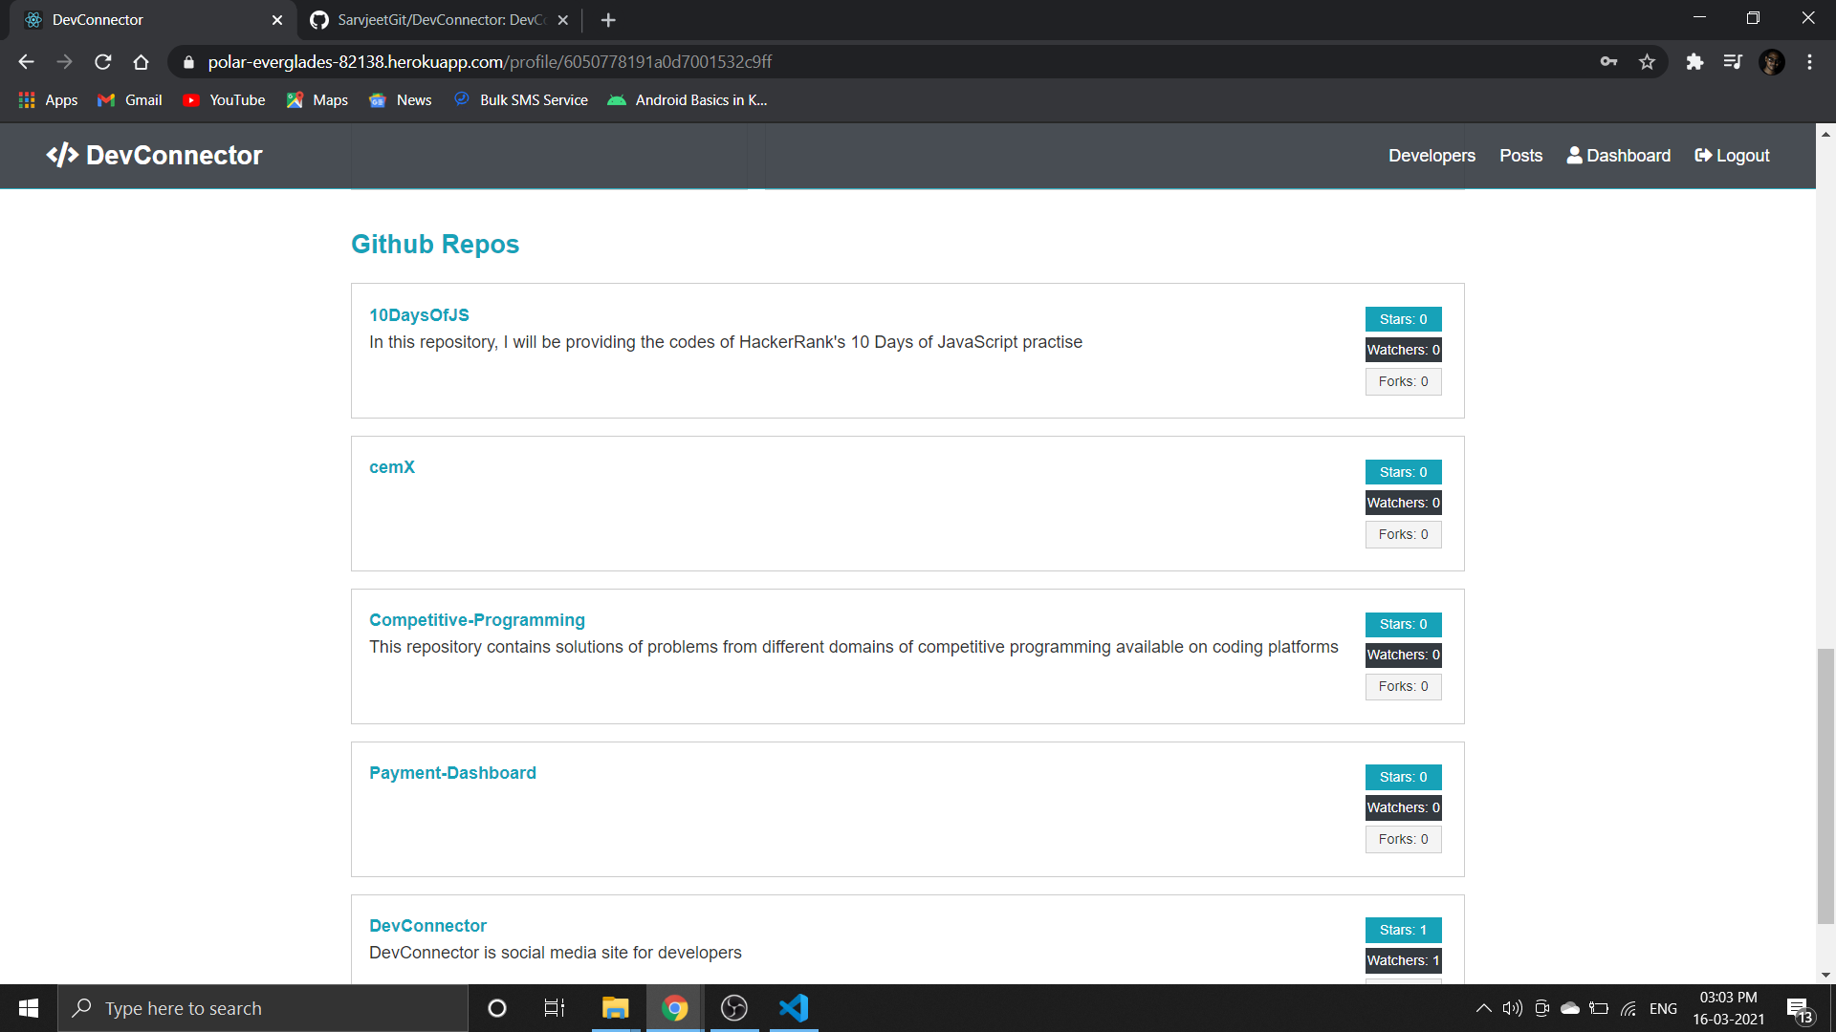Open Competitive-Programming repo link
This screenshot has width=1836, height=1032.
(476, 620)
